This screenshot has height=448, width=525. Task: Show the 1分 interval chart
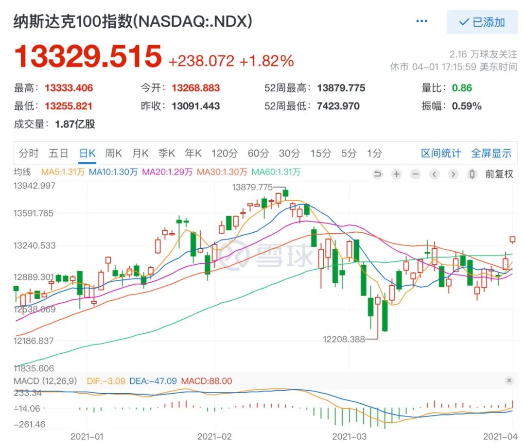pyautogui.click(x=374, y=153)
